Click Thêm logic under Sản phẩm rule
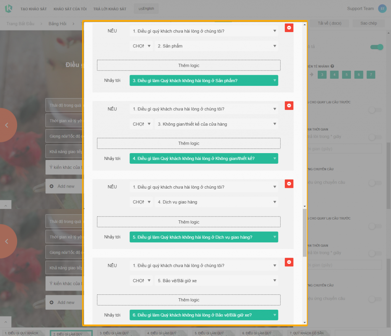The height and width of the screenshot is (336, 391). tap(189, 65)
